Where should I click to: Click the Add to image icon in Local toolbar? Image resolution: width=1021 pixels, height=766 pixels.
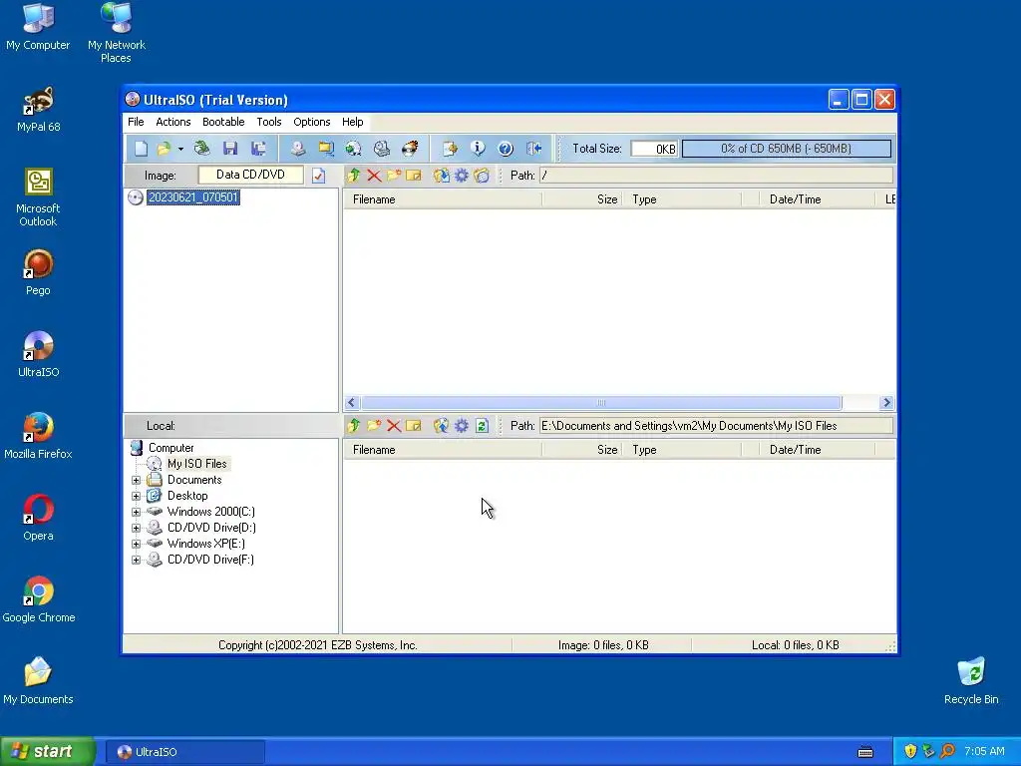(442, 425)
